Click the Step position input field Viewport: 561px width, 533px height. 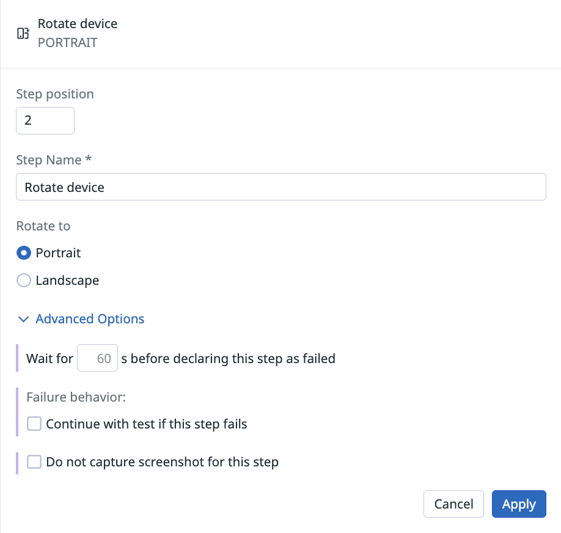tap(45, 120)
